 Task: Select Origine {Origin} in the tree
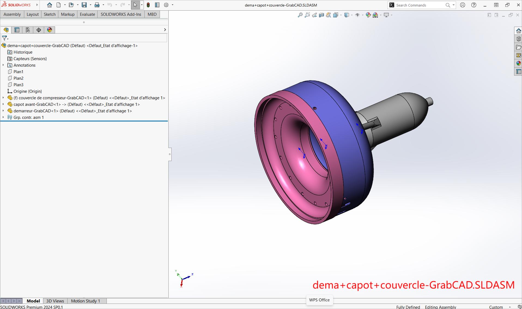[x=28, y=91]
